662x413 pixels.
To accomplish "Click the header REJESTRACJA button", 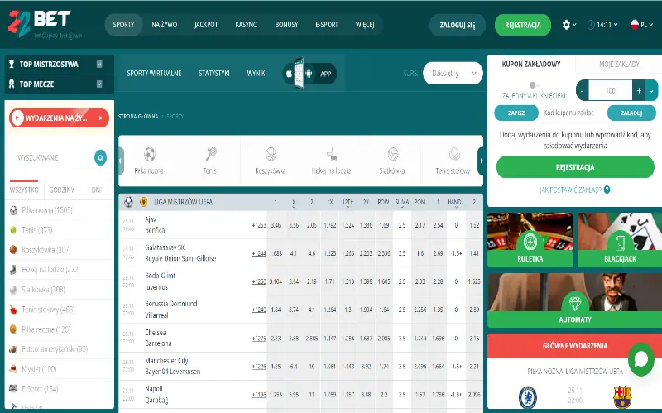I will click(x=523, y=25).
